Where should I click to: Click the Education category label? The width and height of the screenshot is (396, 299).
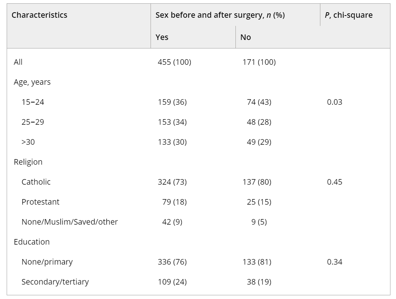(x=32, y=242)
